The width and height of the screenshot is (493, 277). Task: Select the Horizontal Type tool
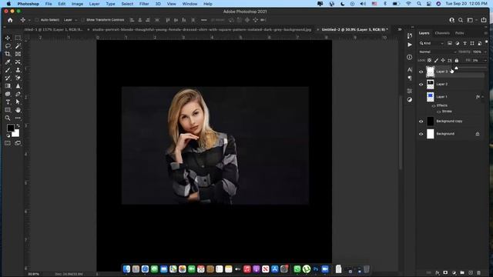pos(8,102)
